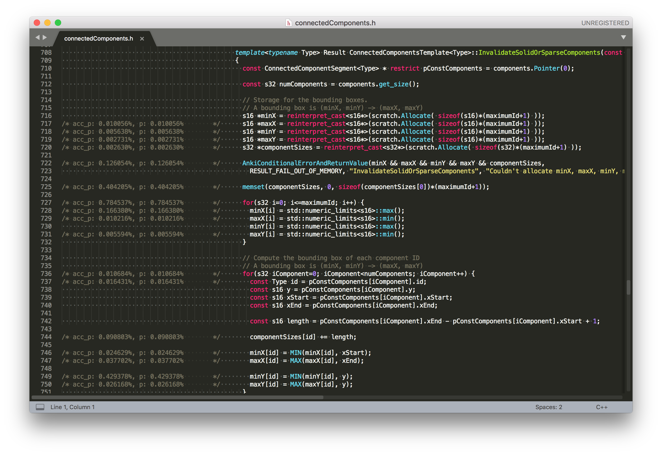Image resolution: width=662 pixels, height=455 pixels.
Task: Click the yellow minimize window button
Action: [47, 23]
